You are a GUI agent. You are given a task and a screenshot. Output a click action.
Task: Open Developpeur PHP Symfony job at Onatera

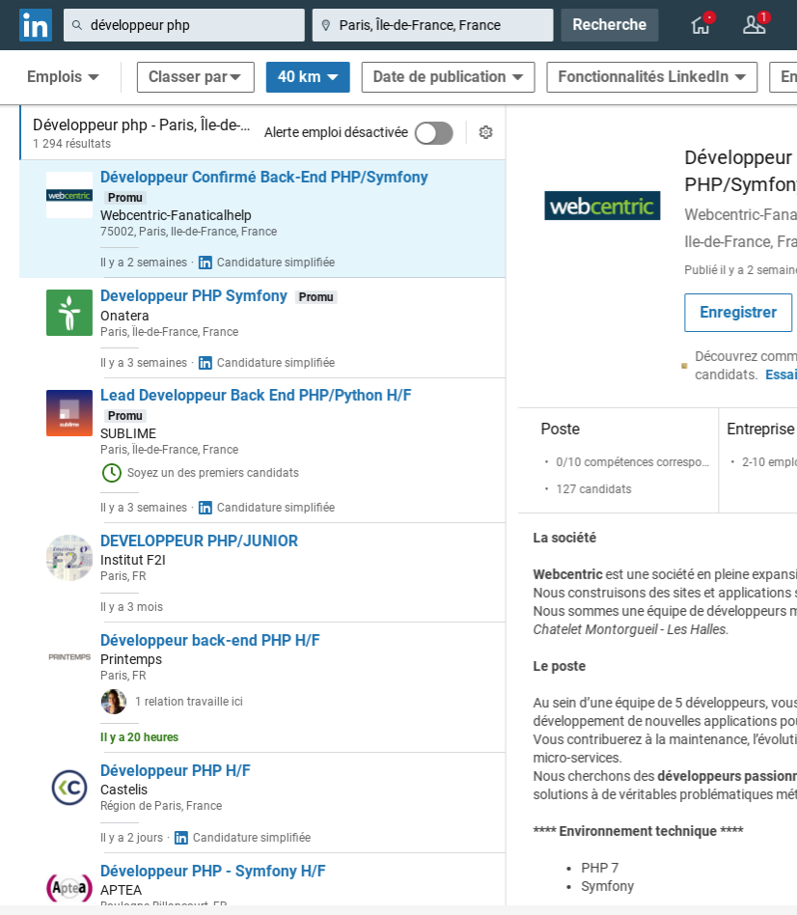[194, 296]
